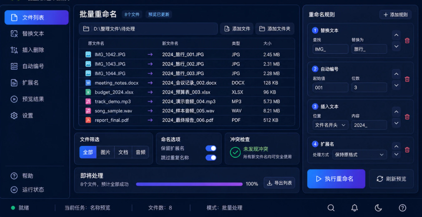Click the 查找 field containing IMG_
The image size is (422, 217).
[330, 49]
